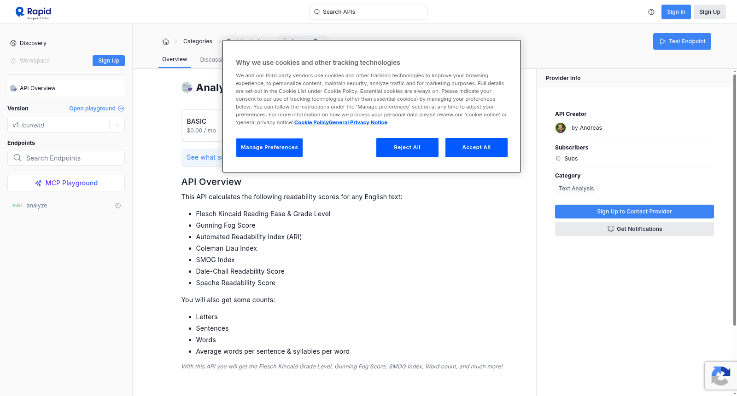This screenshot has width=737, height=396.
Task: Click Accept All cookies
Action: (476, 148)
